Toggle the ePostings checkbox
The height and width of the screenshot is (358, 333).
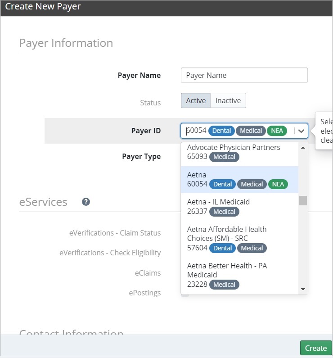184,293
